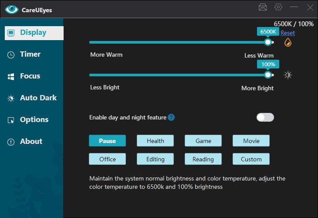Screen dimensions: 318x218
Task: Toggle the day and night feature switch
Action: [265, 117]
